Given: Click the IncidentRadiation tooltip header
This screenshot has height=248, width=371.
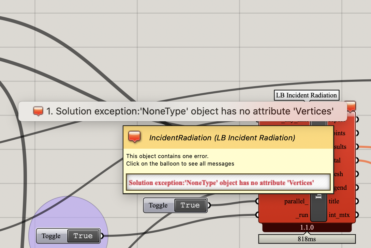Looking at the screenshot, I should coord(228,137).
